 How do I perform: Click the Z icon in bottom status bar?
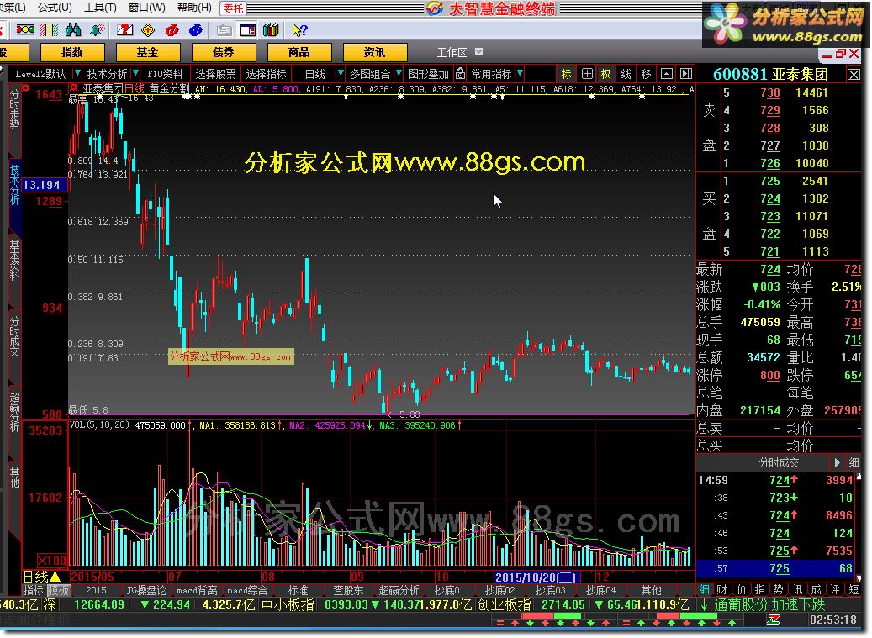point(774,620)
